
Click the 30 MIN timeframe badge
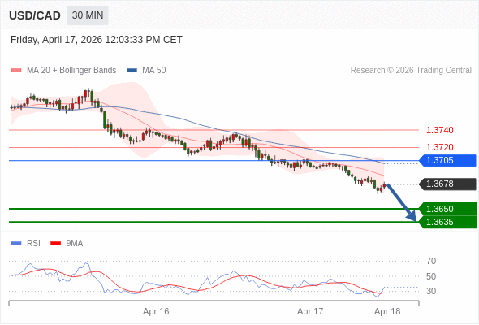point(88,15)
